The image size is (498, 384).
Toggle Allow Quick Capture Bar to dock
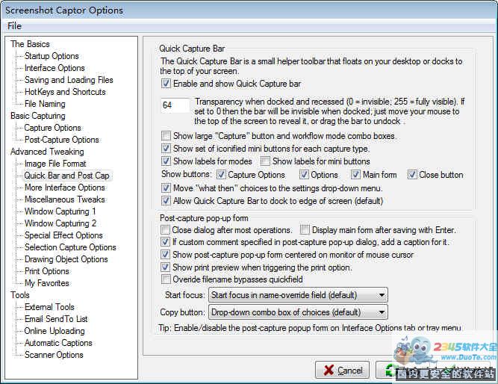(x=166, y=201)
